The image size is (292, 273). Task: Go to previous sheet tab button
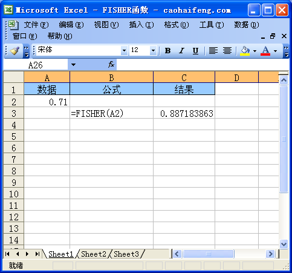[x=18, y=254]
